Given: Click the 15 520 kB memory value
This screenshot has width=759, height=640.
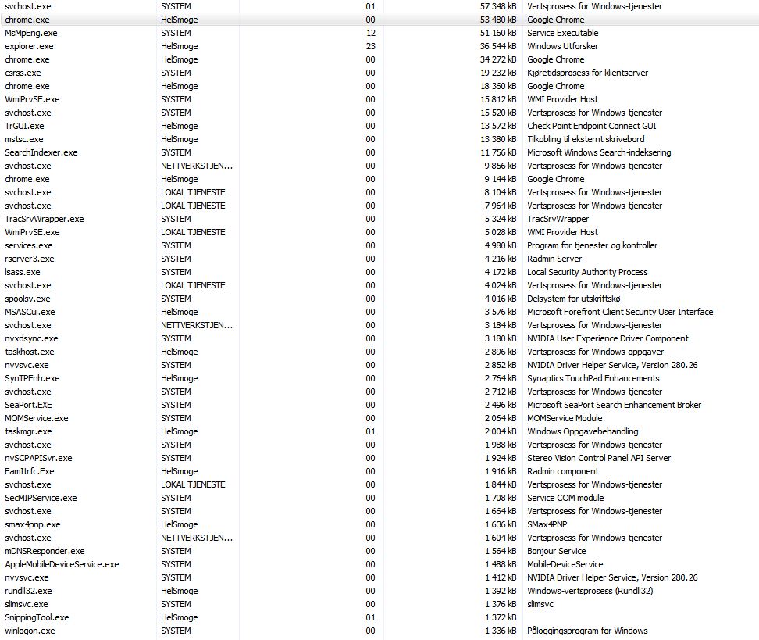Looking at the screenshot, I should click(x=498, y=113).
